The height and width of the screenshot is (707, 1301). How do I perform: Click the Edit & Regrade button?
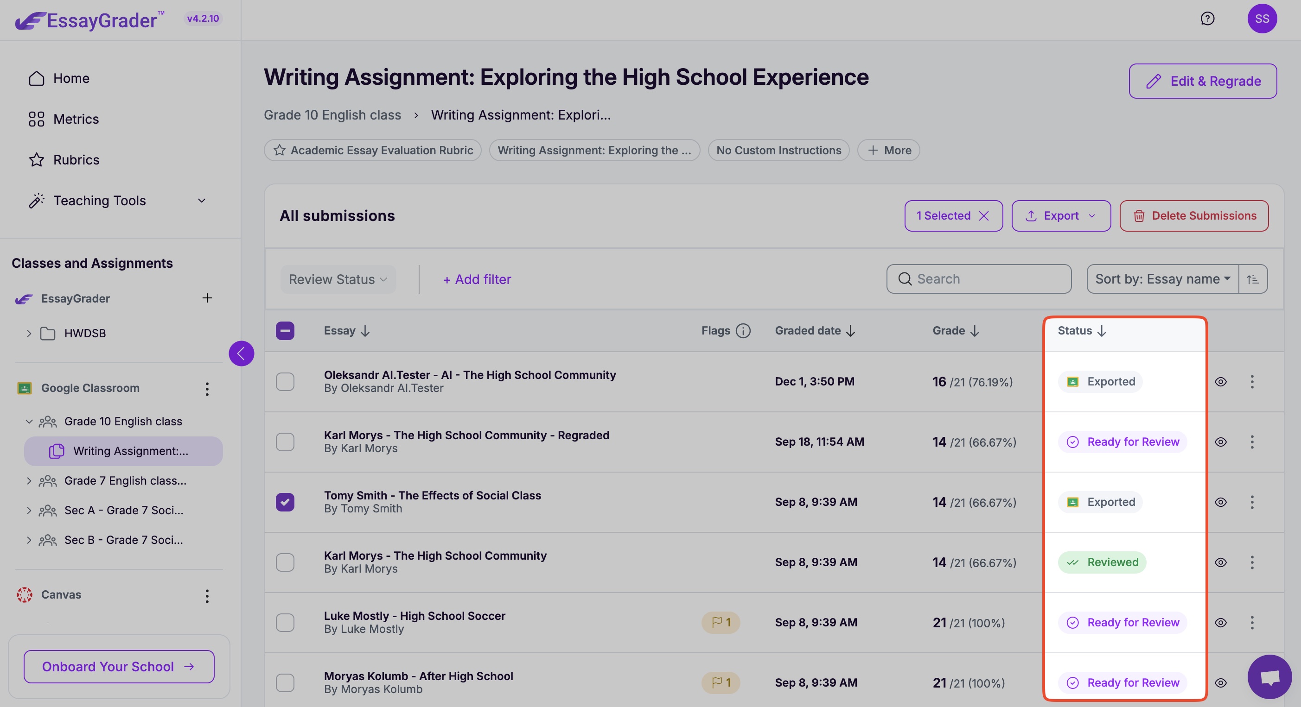click(1203, 81)
